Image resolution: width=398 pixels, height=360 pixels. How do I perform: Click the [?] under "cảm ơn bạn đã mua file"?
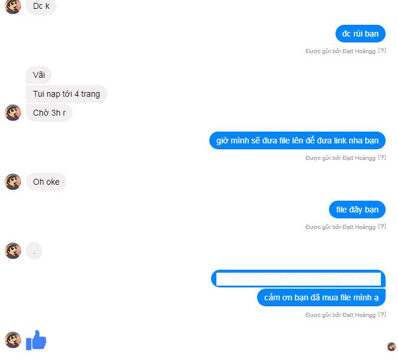[x=382, y=315]
